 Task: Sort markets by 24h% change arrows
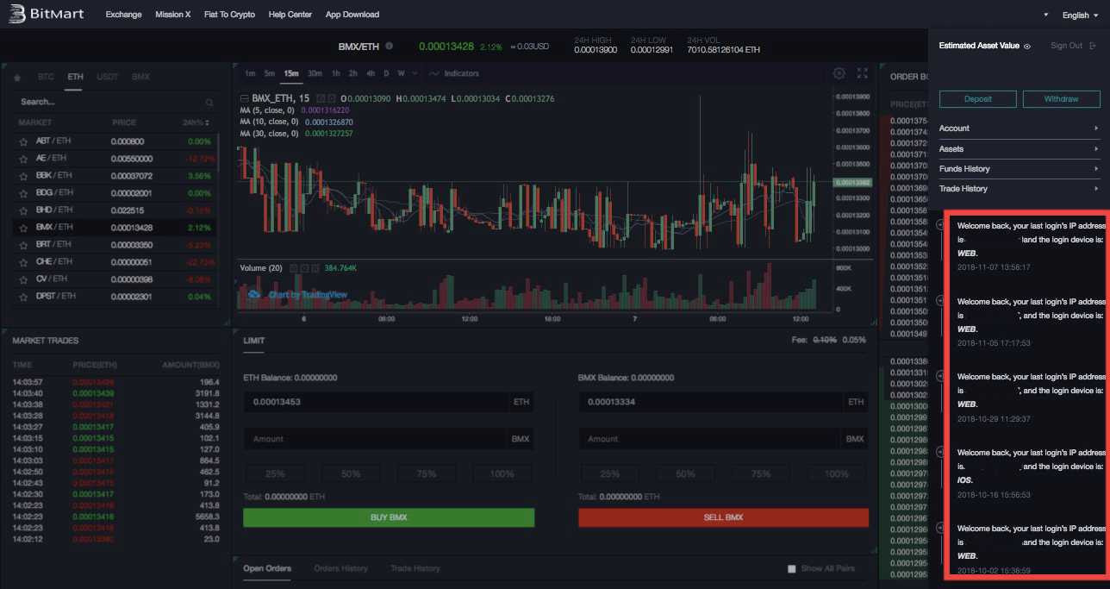pyautogui.click(x=206, y=122)
